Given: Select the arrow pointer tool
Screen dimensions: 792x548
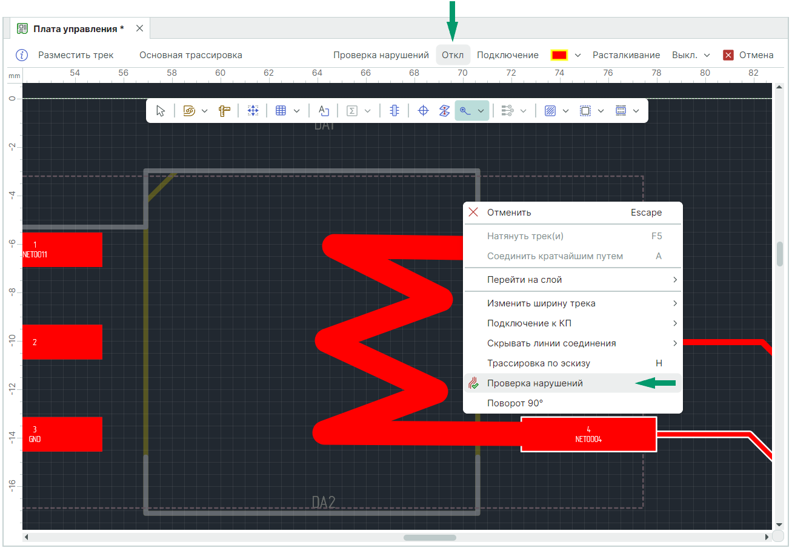Looking at the screenshot, I should (161, 111).
